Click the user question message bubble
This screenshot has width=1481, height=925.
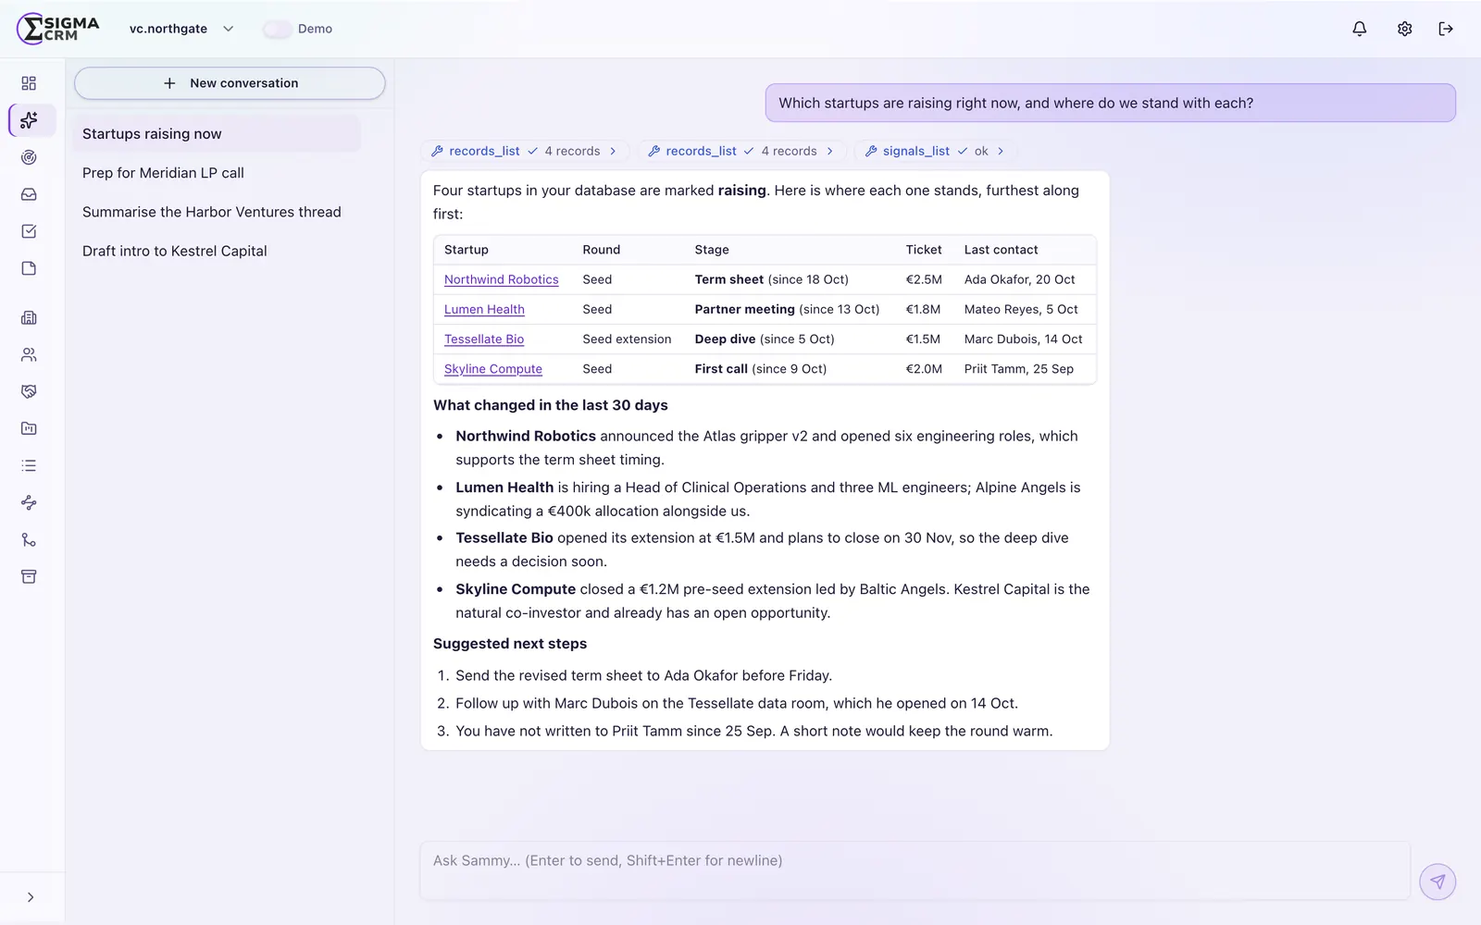[x=1110, y=103]
